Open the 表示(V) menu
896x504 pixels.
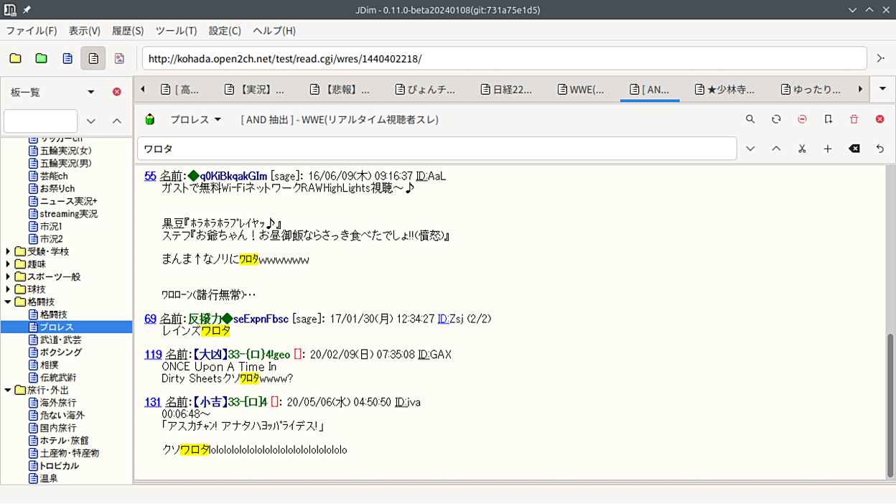84,31
